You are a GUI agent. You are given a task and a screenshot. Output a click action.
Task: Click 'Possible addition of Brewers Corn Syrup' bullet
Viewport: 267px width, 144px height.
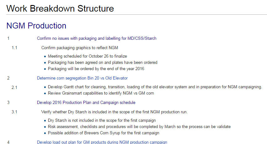(x=103, y=133)
